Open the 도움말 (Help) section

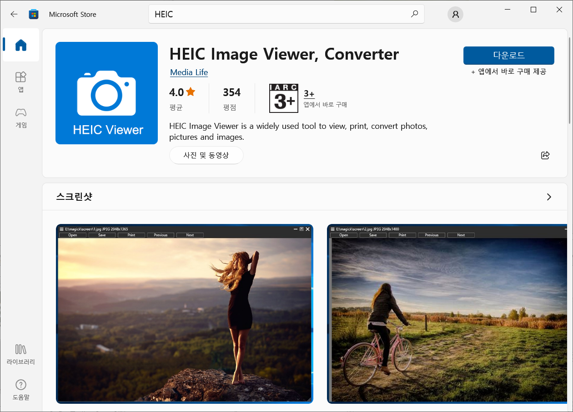click(21, 390)
